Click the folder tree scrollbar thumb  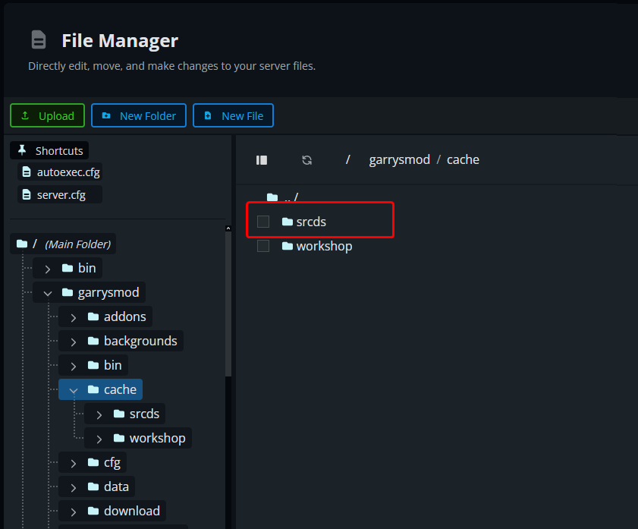[228, 304]
